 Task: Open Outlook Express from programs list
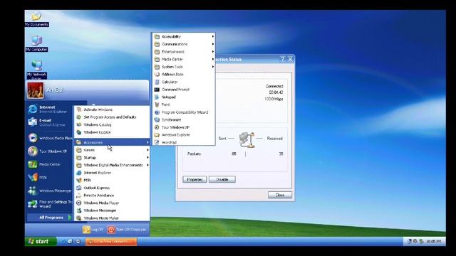pyautogui.click(x=112, y=188)
